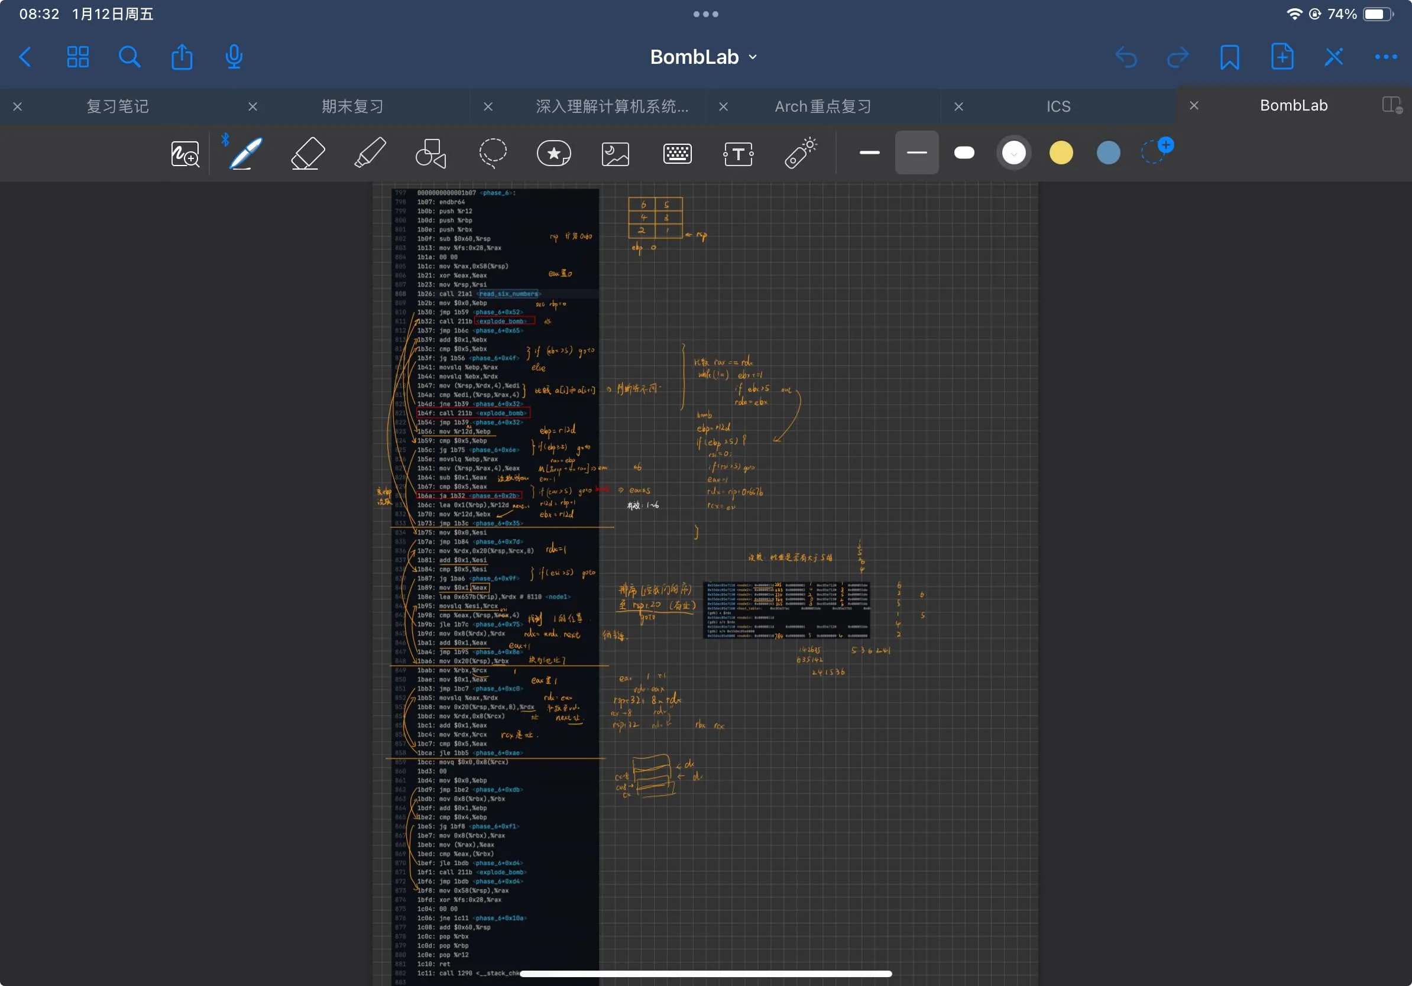Select the Highlighter tool
Image resolution: width=1412 pixels, height=986 pixels.
(x=370, y=153)
